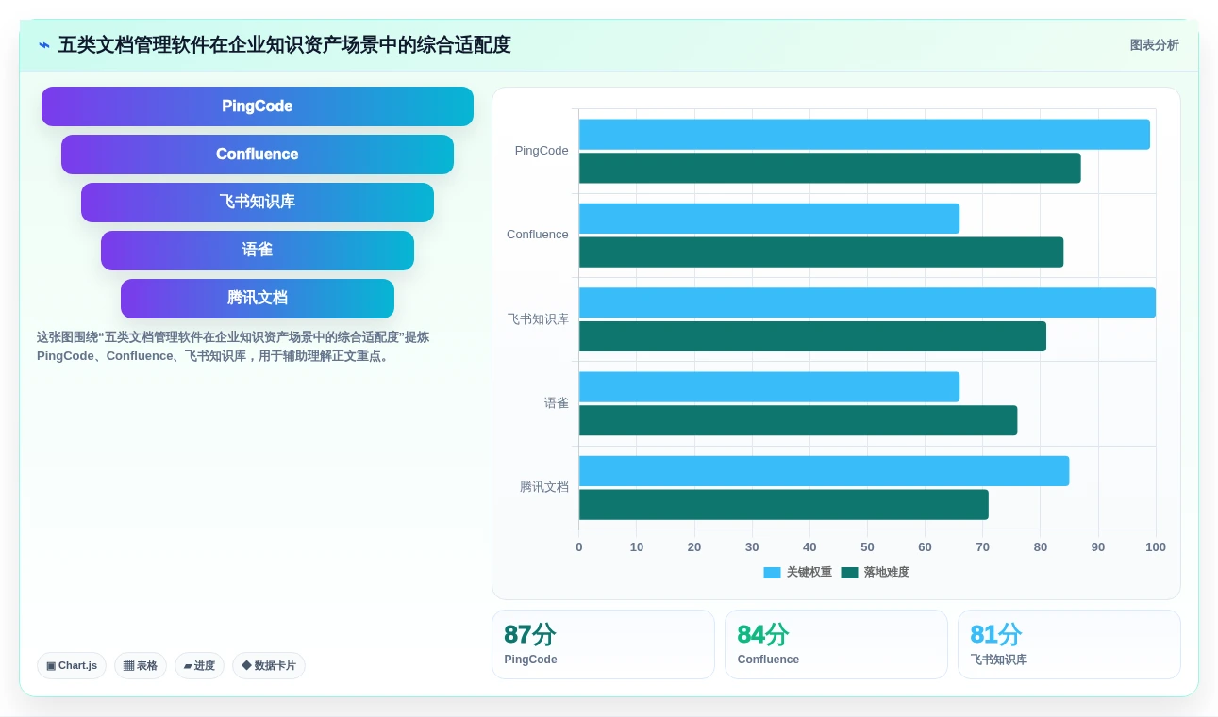This screenshot has width=1218, height=717.
Task: Click Confluence's light blue 关键权重 bar
Action: (769, 219)
